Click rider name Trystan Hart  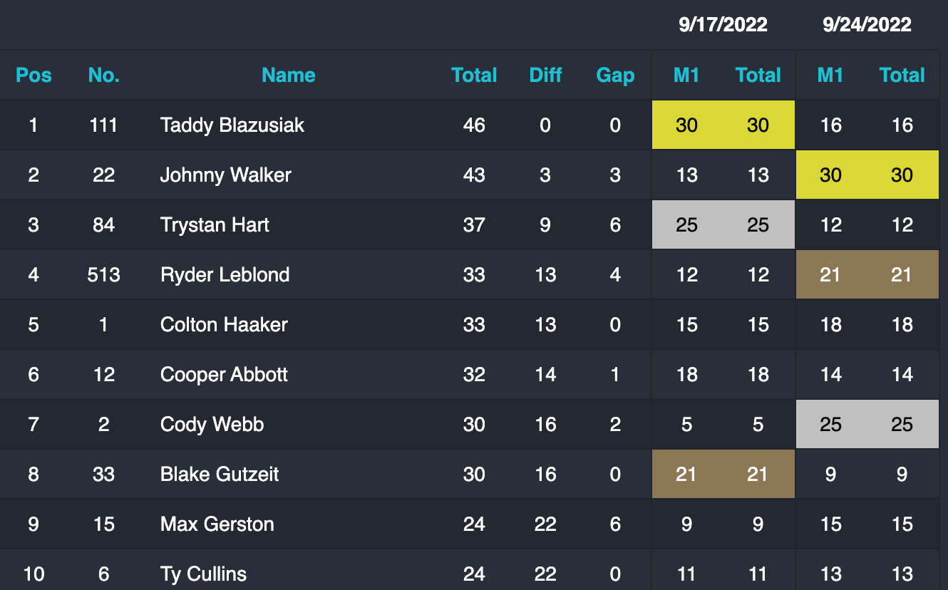coord(215,225)
